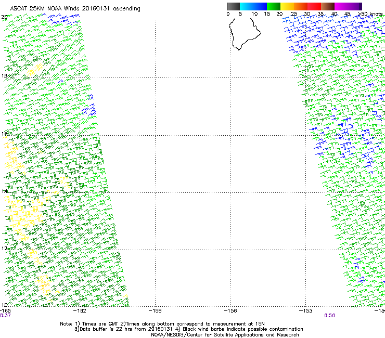The image size is (385, 338).
Task: Click the note line starting "Note: 1) Times are GMT"
Action: 162,324
